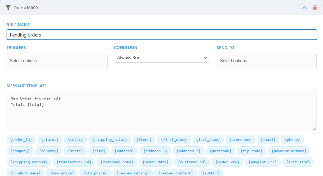Add the {edit_link} variable tag

[298, 162]
